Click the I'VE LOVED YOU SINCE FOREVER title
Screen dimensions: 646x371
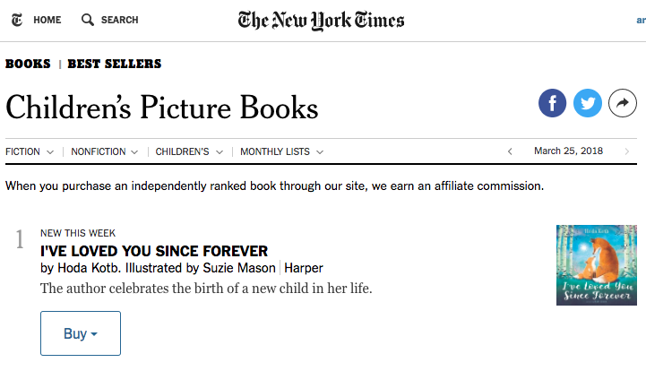pos(154,251)
